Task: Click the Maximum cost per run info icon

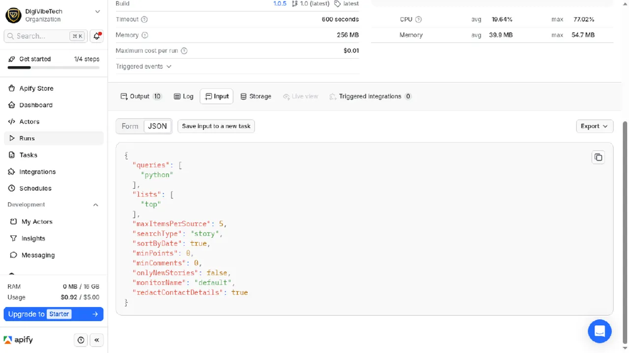Action: pyautogui.click(x=184, y=51)
